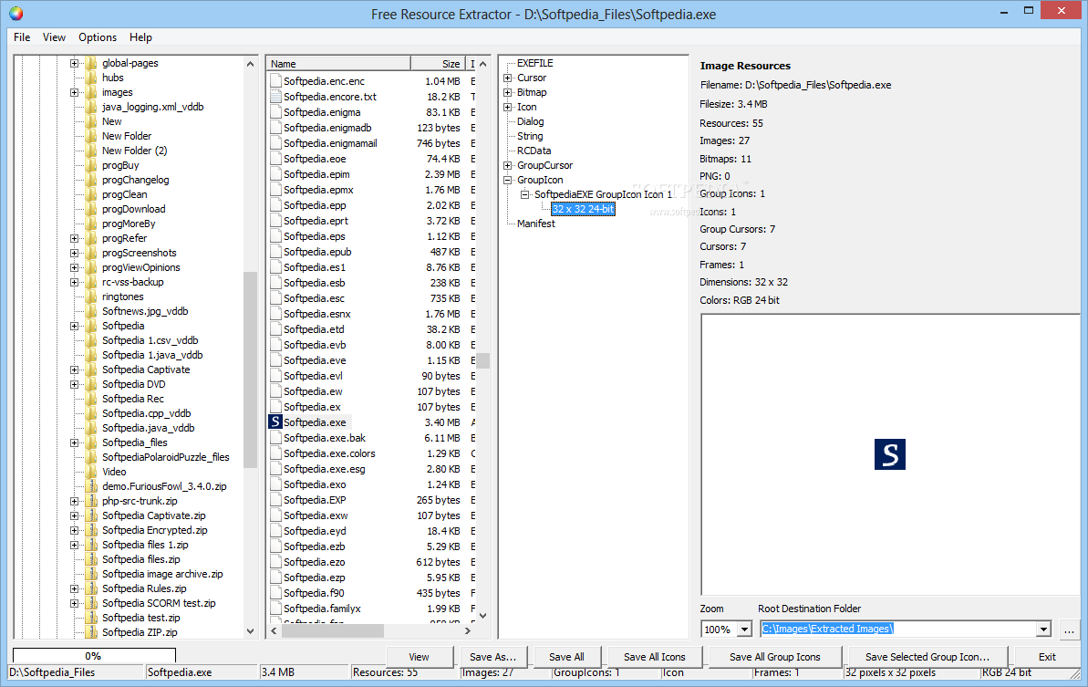Click the extracted S icon preview image
The image size is (1088, 687).
(x=889, y=454)
